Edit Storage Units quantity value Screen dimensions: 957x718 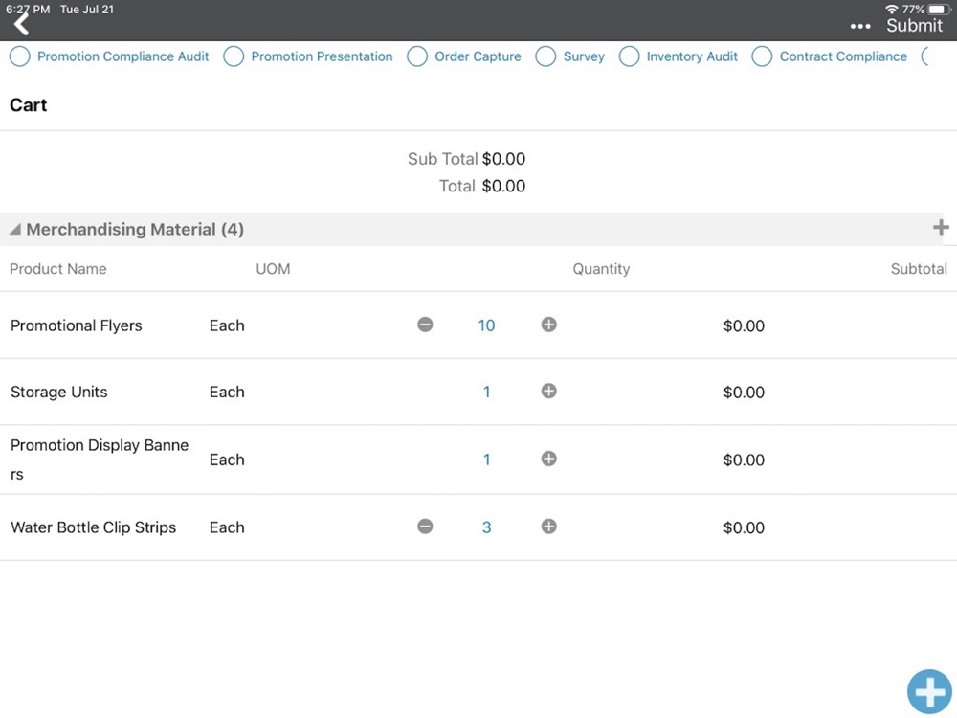[x=486, y=392]
